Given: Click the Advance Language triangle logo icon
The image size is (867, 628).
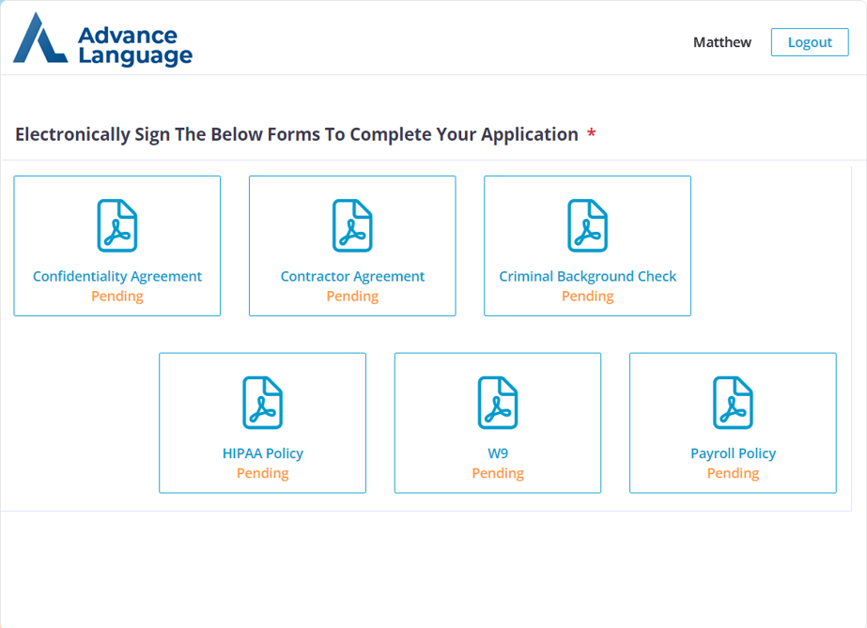Looking at the screenshot, I should pyautogui.click(x=39, y=39).
